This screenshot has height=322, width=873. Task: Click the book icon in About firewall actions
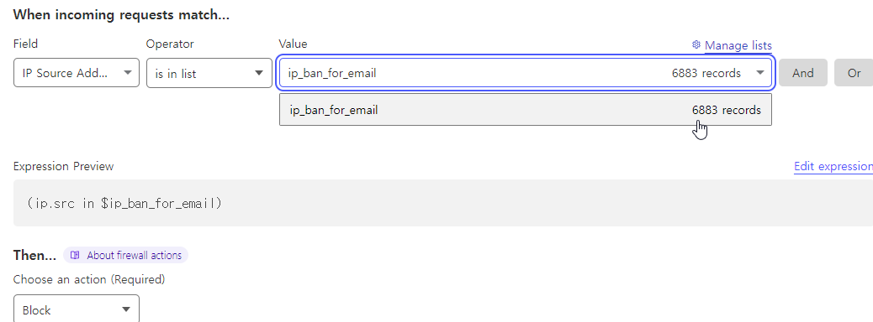pyautogui.click(x=75, y=256)
